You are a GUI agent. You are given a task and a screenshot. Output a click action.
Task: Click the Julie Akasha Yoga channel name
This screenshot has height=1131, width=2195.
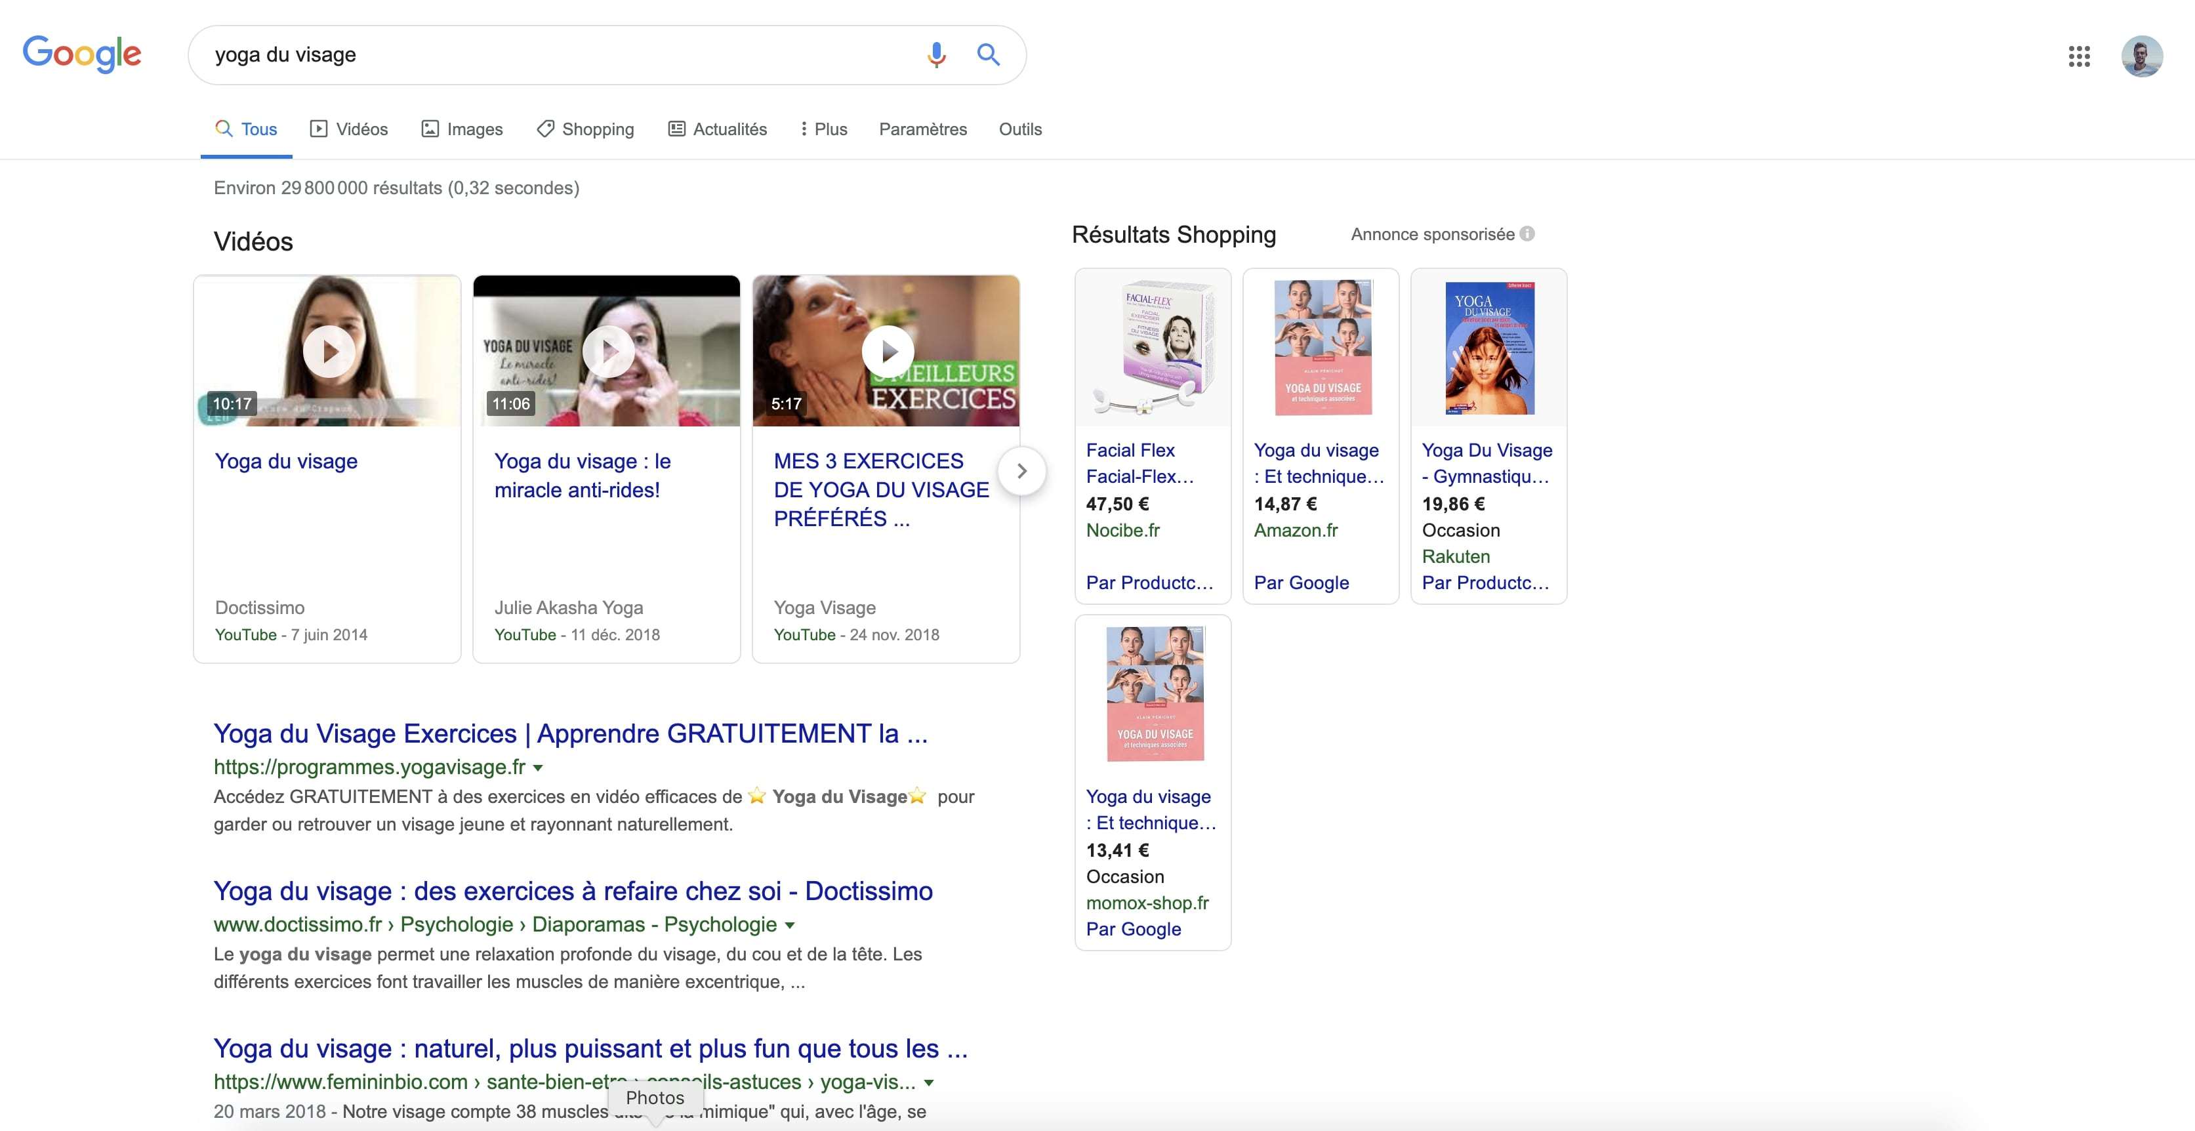click(568, 607)
